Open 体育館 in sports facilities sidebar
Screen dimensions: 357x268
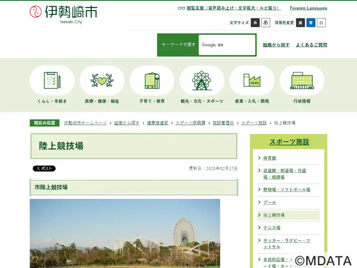(x=270, y=158)
